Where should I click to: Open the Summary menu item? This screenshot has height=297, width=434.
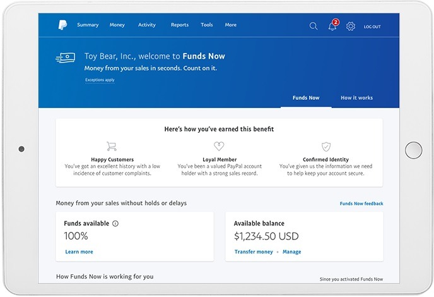[x=88, y=25]
